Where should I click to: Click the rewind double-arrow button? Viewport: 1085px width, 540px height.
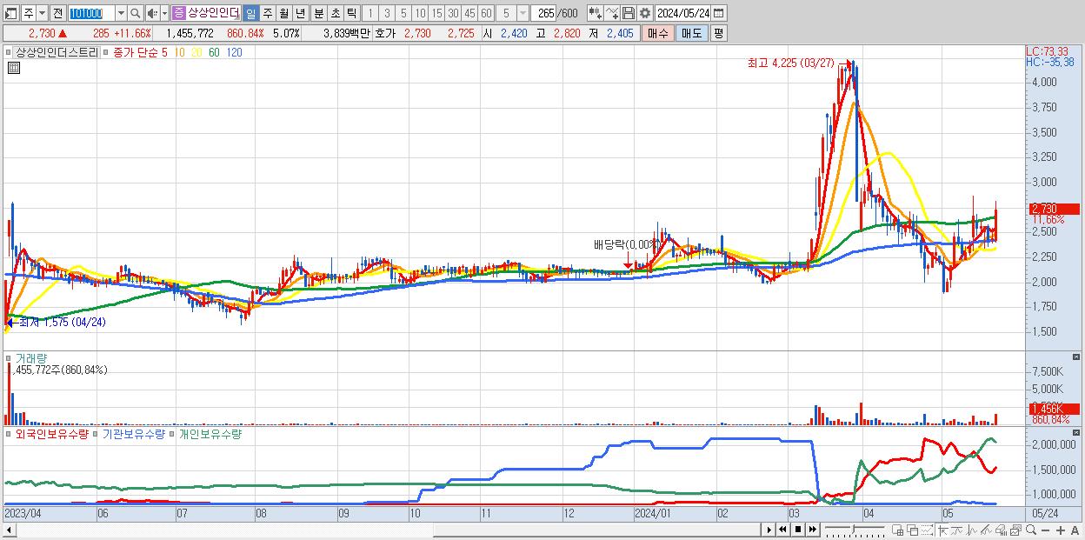click(782, 530)
